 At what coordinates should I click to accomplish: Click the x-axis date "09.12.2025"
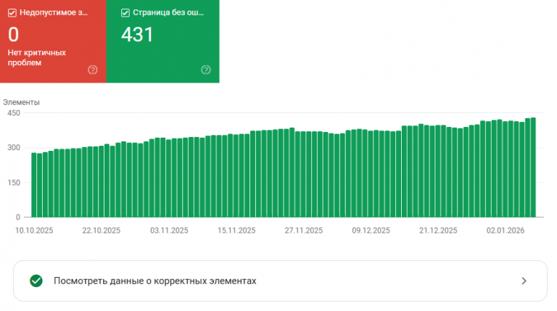(x=371, y=231)
